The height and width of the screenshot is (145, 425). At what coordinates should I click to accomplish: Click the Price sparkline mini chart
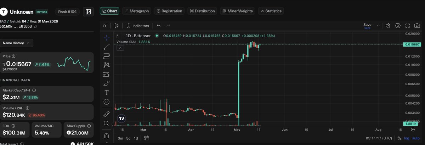click(74, 63)
